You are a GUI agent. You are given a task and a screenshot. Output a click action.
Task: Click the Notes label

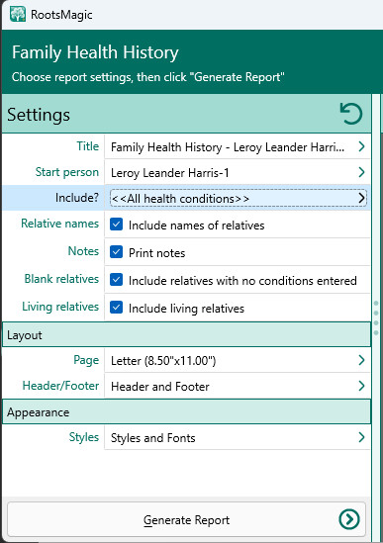coord(83,250)
